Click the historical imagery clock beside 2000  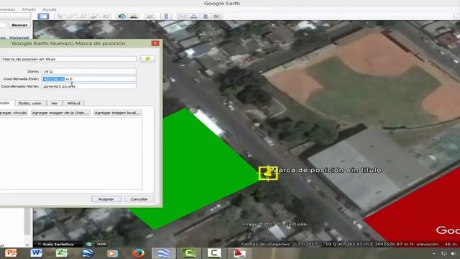pos(88,244)
